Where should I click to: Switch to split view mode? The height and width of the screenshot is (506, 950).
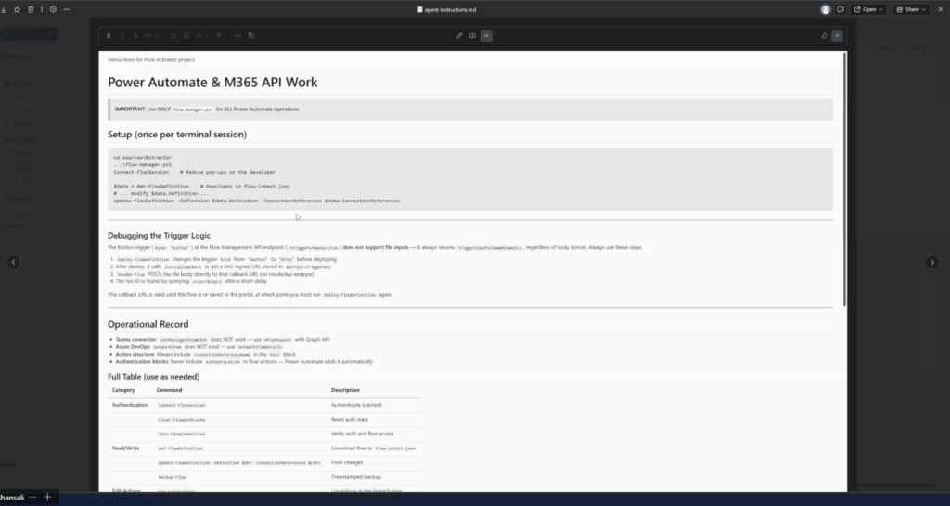pos(472,36)
